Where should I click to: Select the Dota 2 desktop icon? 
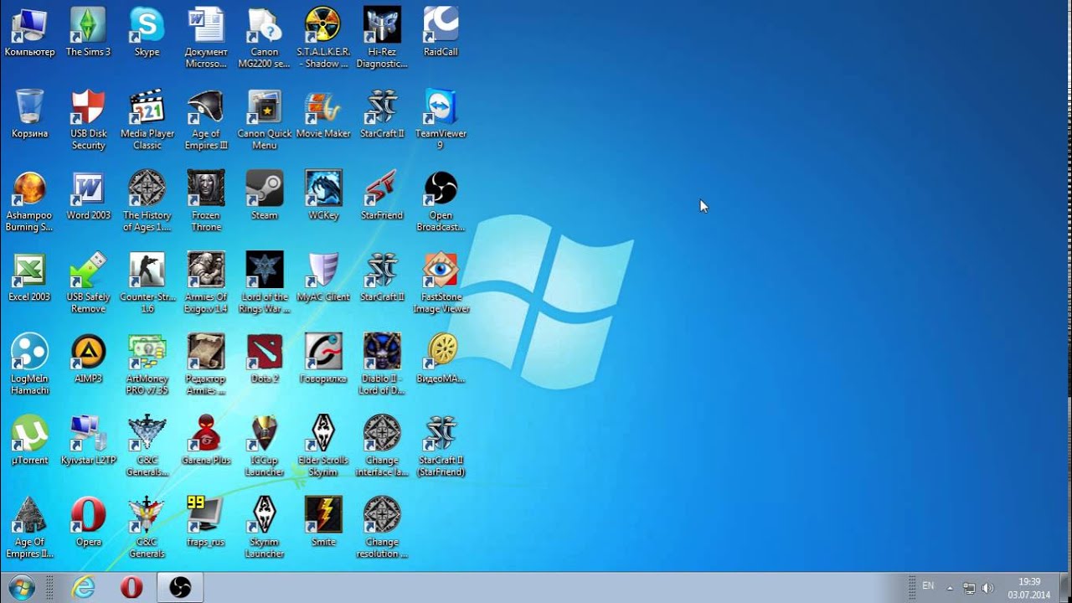pos(265,360)
